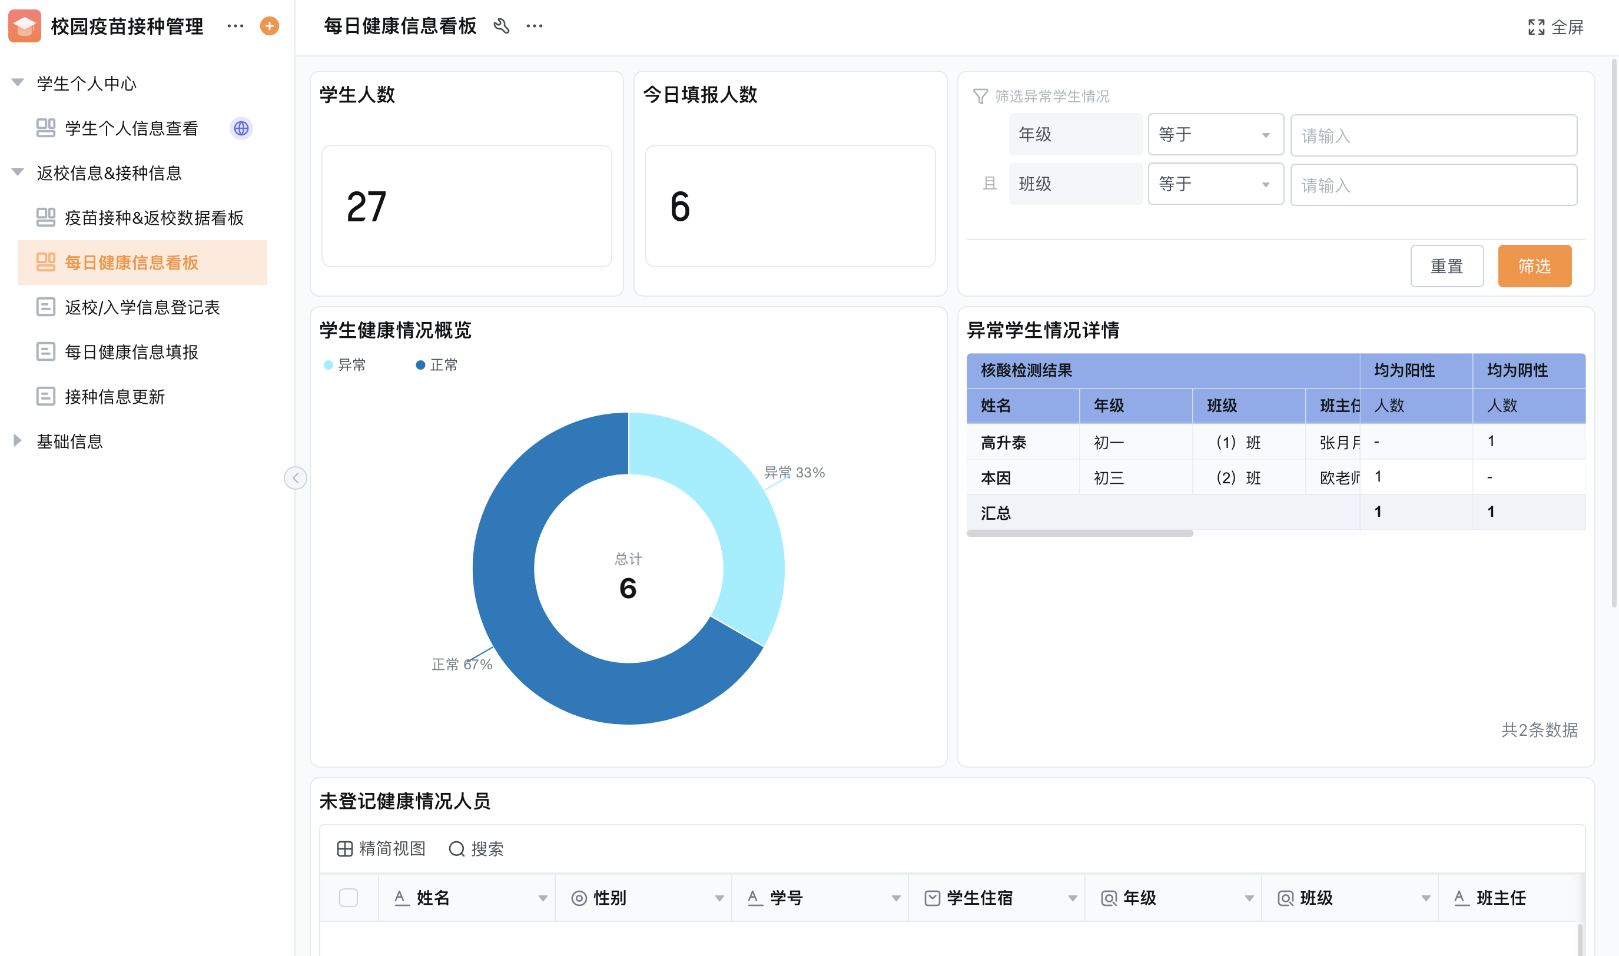Viewport: 1619px width, 956px height.
Task: Click the form icon of 接种信息更新
Action: click(x=46, y=396)
